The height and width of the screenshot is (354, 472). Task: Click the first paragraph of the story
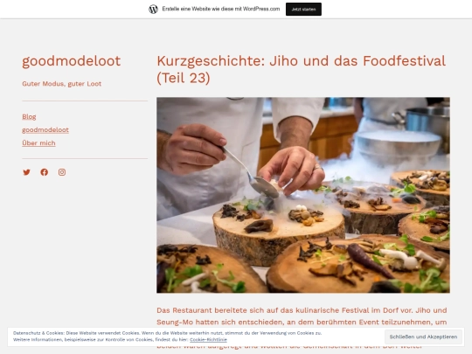(x=302, y=316)
